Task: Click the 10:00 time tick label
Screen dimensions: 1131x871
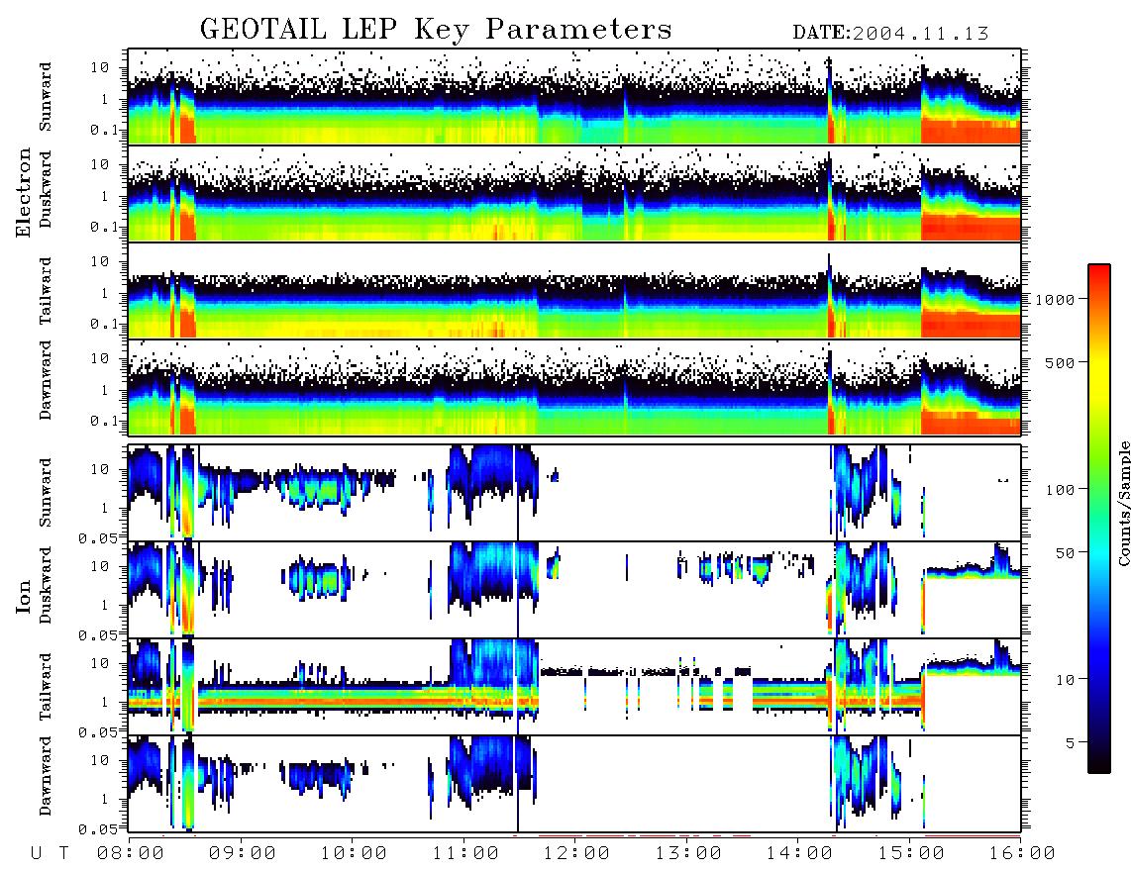Action: click(354, 853)
